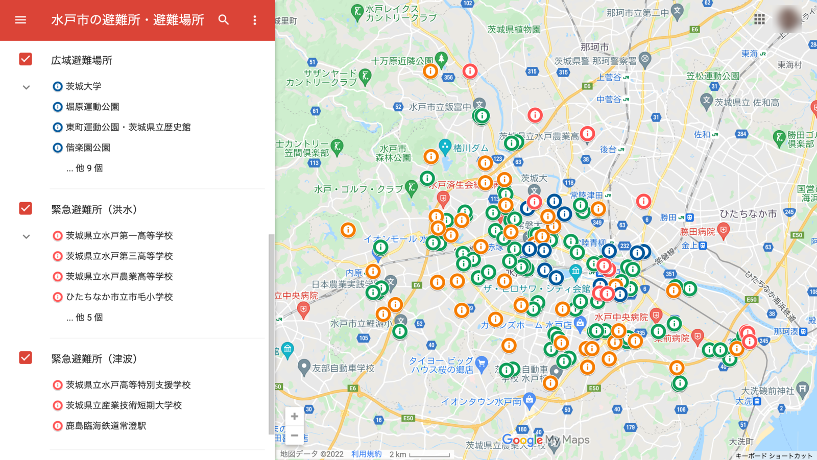Click the 緊急避難所(津波) layer title
Screen dimensions: 817x460
coord(94,359)
